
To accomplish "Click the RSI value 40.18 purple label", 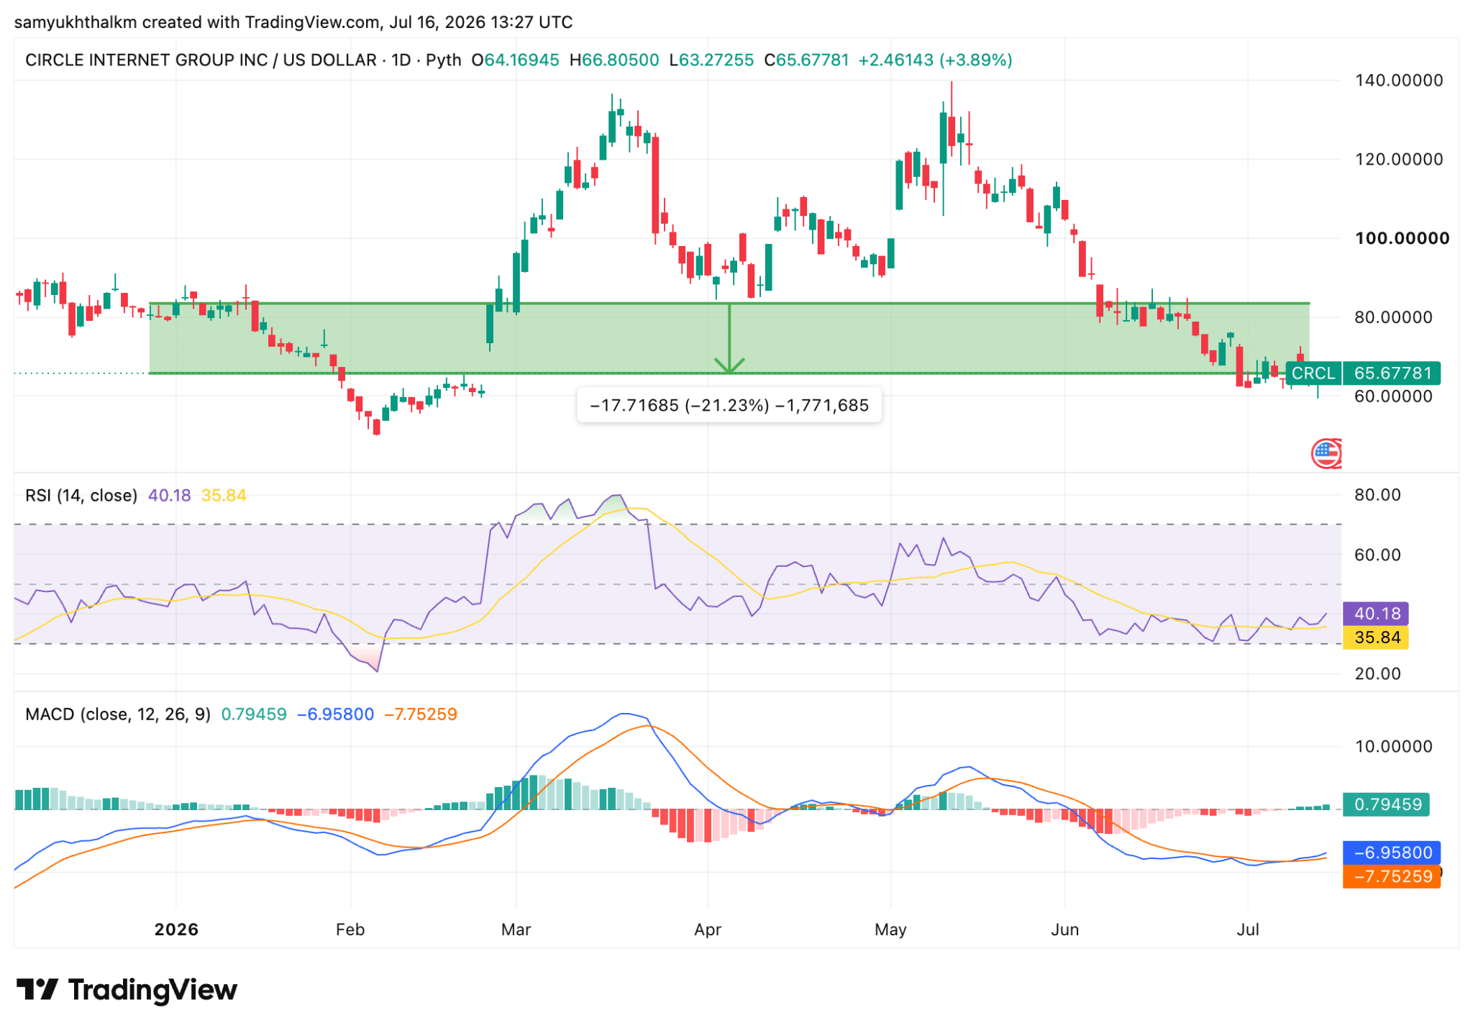I will click(x=1375, y=614).
